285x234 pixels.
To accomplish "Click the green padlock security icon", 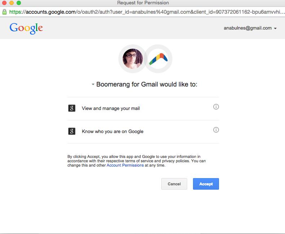I will tap(4, 12).
